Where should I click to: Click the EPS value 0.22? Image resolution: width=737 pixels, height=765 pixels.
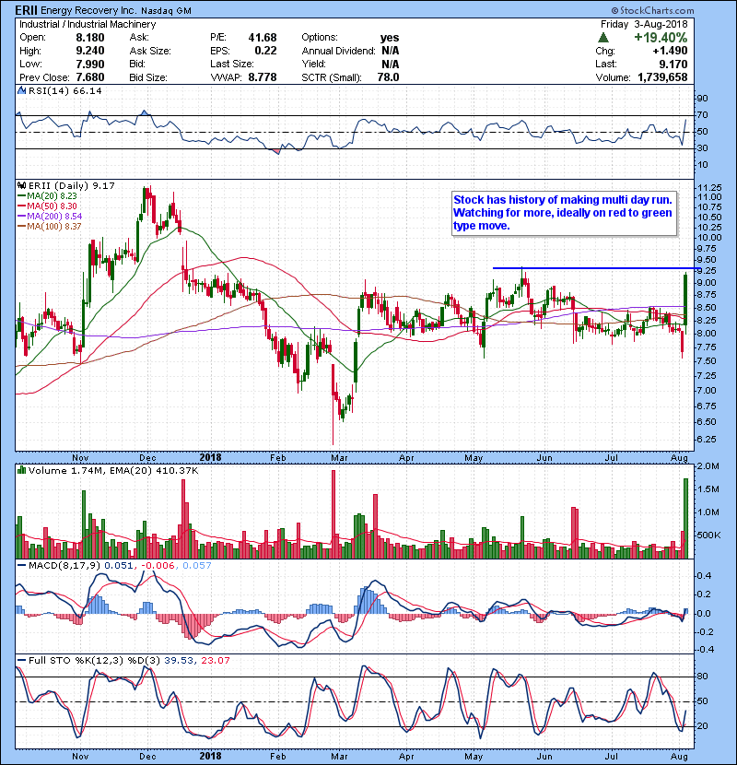point(265,51)
